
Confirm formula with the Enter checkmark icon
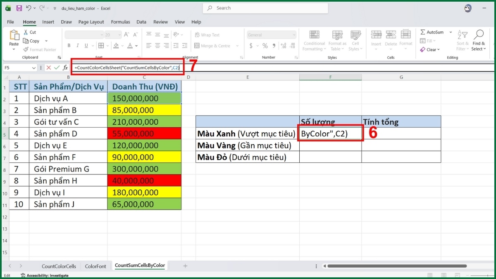(x=57, y=67)
